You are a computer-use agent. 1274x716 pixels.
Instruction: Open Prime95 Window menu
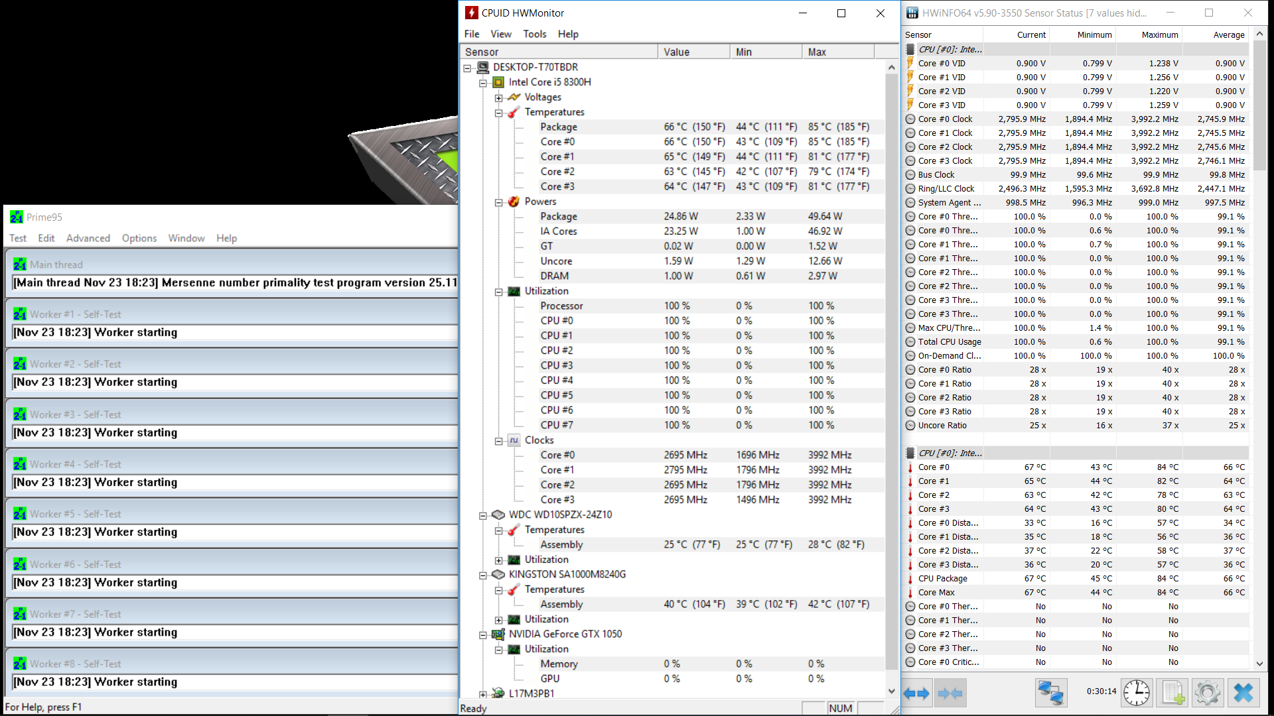click(x=186, y=238)
